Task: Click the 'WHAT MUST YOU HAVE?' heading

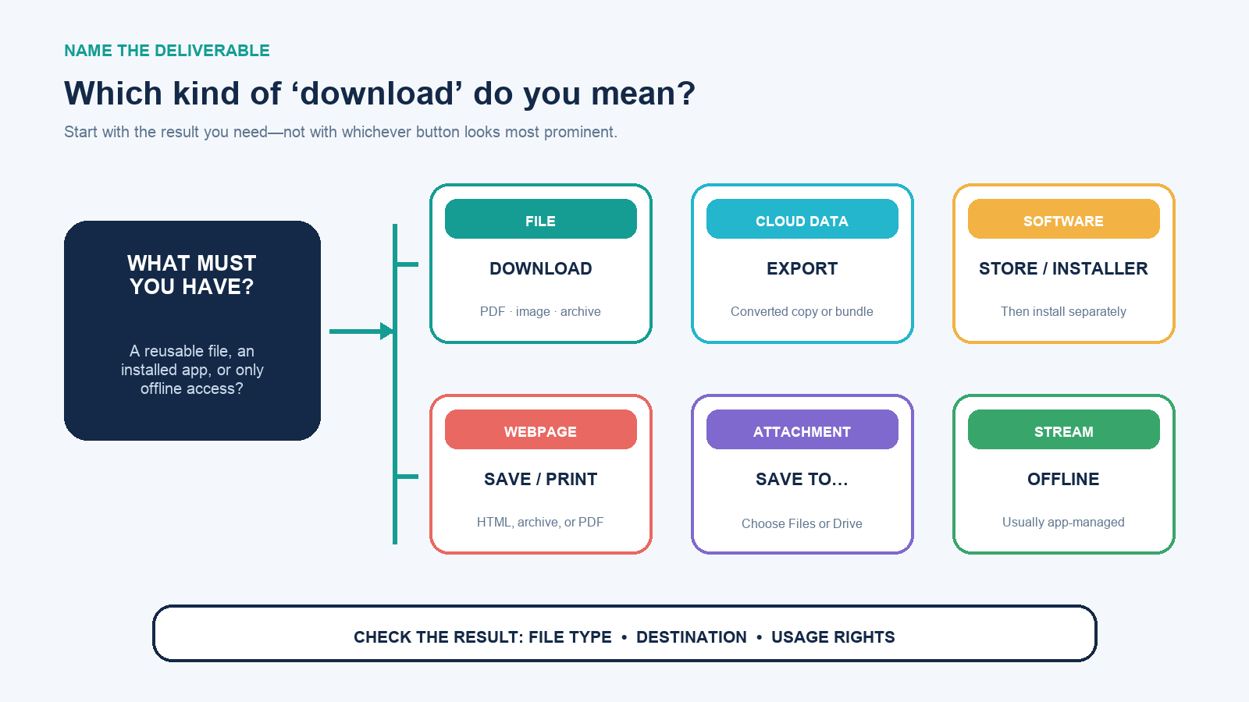Action: pyautogui.click(x=192, y=275)
